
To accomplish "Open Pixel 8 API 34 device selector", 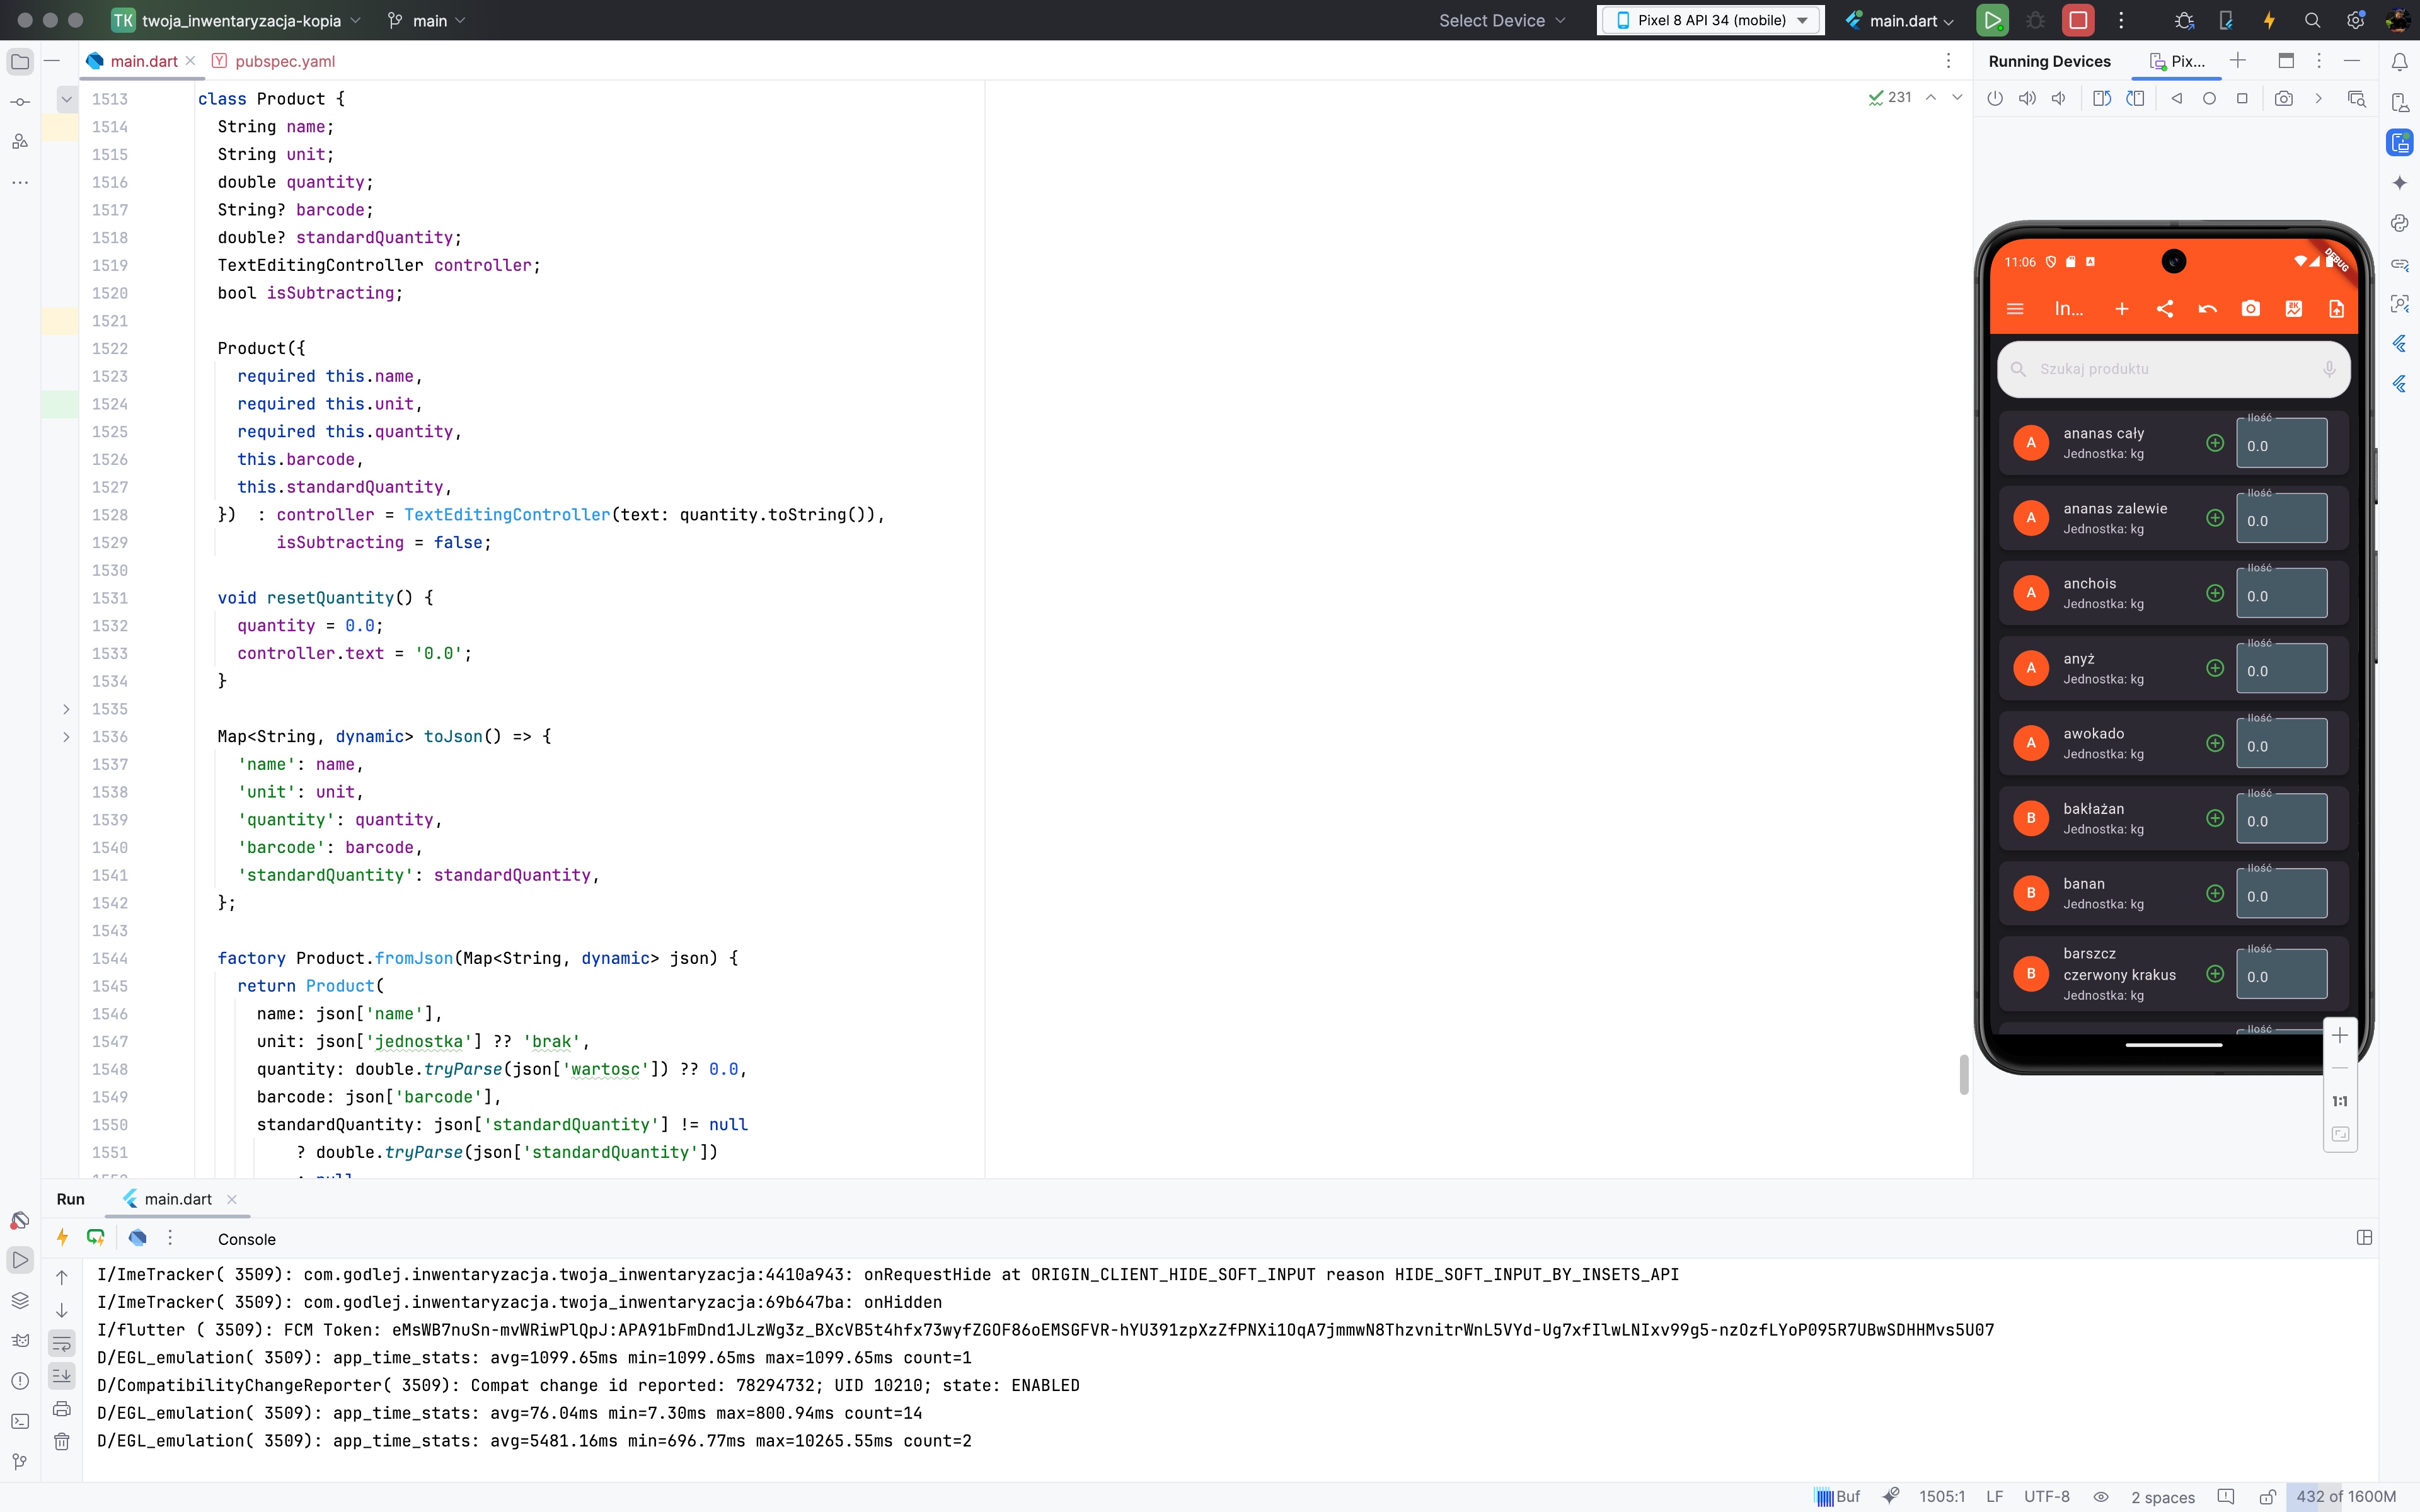I will pyautogui.click(x=1711, y=20).
